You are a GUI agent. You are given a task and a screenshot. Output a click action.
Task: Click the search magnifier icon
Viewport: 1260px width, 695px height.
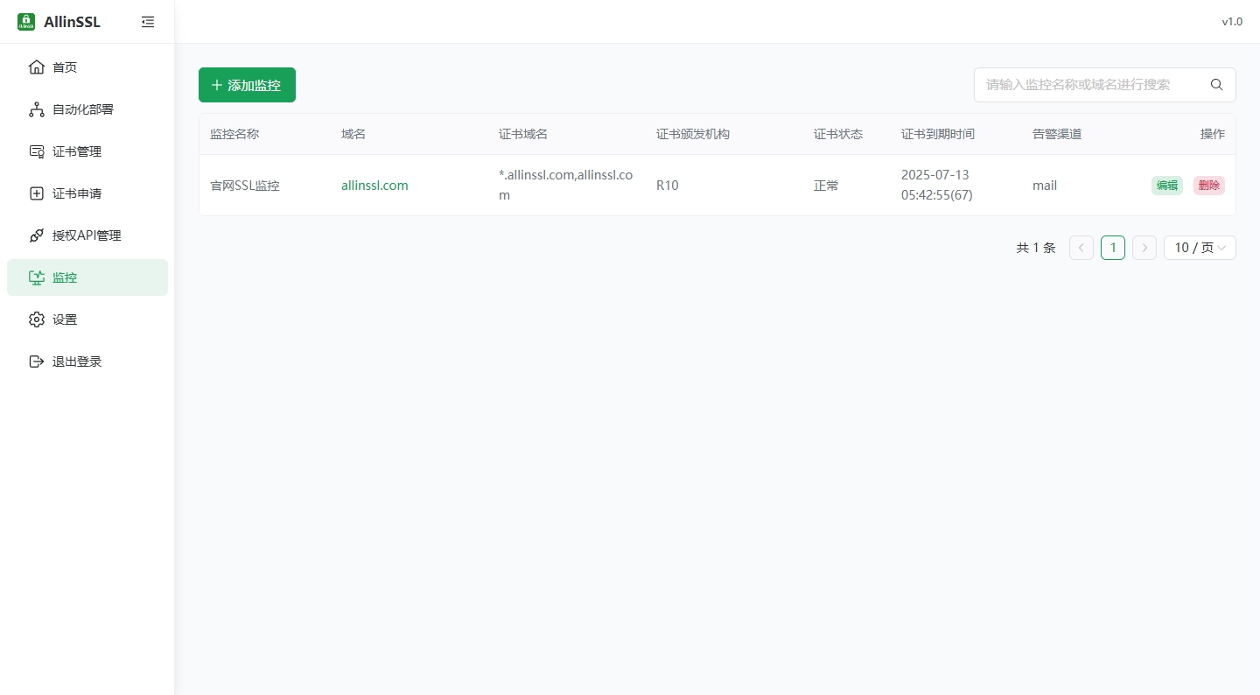[x=1216, y=85]
